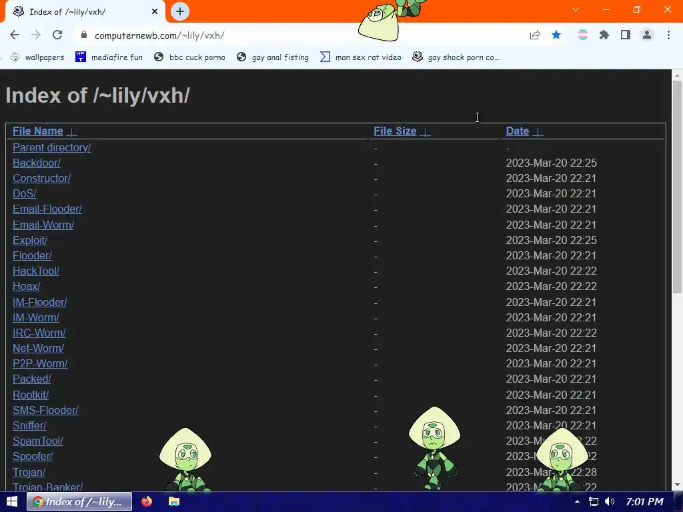Click the scrollbar up arrow

(x=677, y=75)
